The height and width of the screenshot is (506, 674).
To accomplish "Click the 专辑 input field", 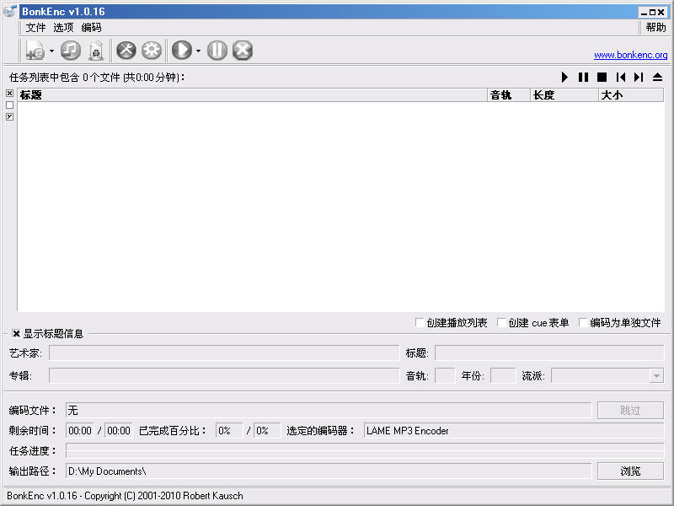I will pyautogui.click(x=224, y=375).
